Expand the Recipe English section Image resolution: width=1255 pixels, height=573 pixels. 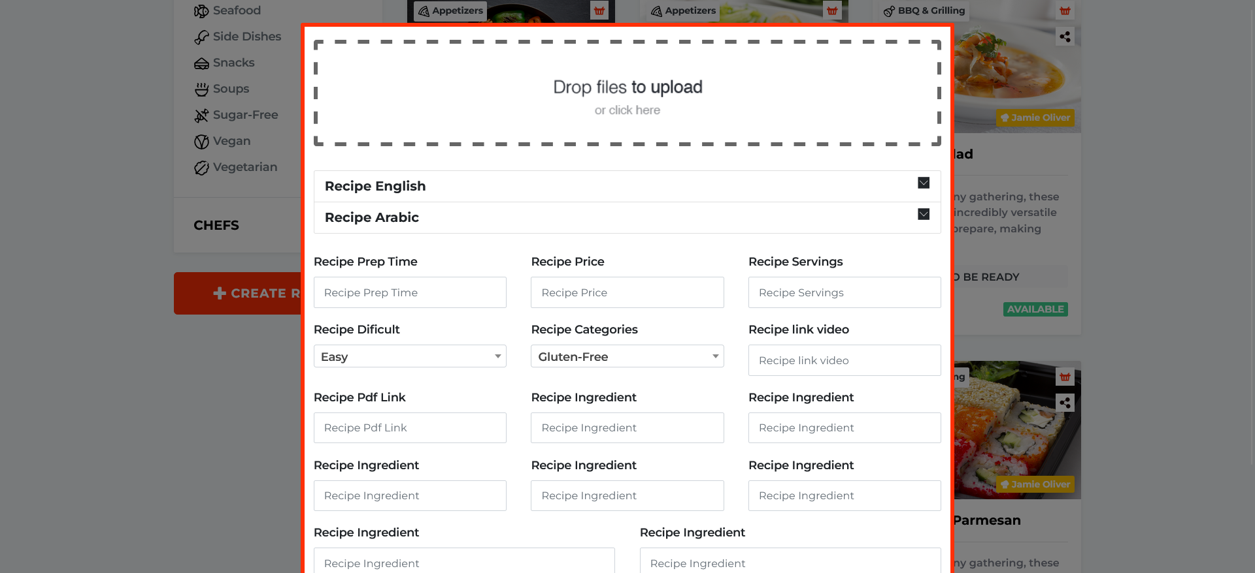coord(923,183)
